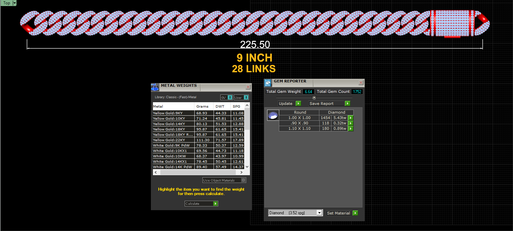Click the 5.43tw weight cell

click(x=340, y=118)
